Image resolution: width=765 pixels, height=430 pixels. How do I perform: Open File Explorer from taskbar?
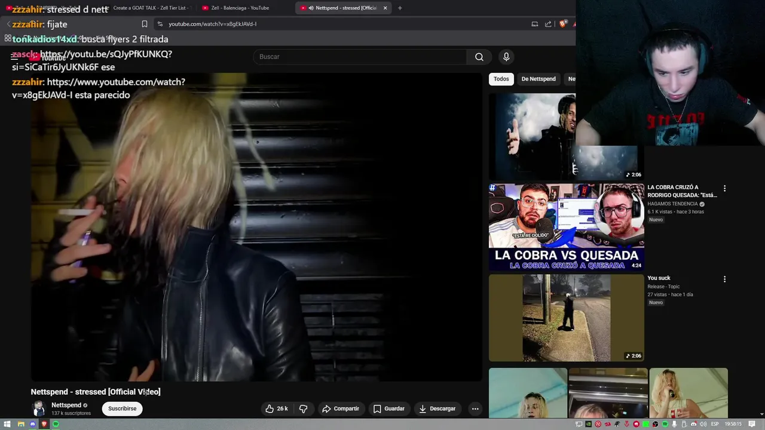(x=21, y=424)
